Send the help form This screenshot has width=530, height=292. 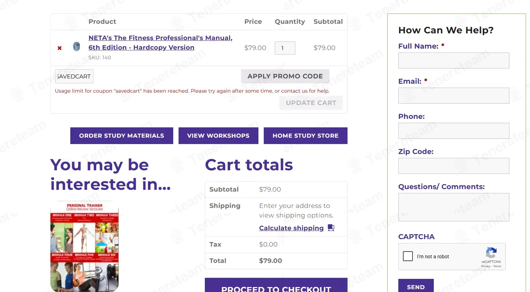(x=416, y=286)
